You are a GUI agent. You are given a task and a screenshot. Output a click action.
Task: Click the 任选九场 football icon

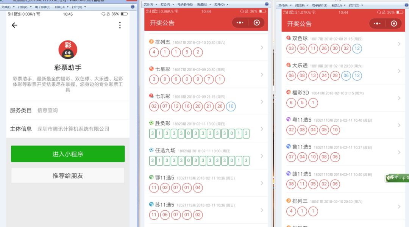[151, 150]
